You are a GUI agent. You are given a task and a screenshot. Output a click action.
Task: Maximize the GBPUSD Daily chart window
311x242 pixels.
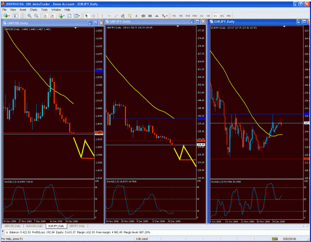pyautogui.click(x=96, y=23)
